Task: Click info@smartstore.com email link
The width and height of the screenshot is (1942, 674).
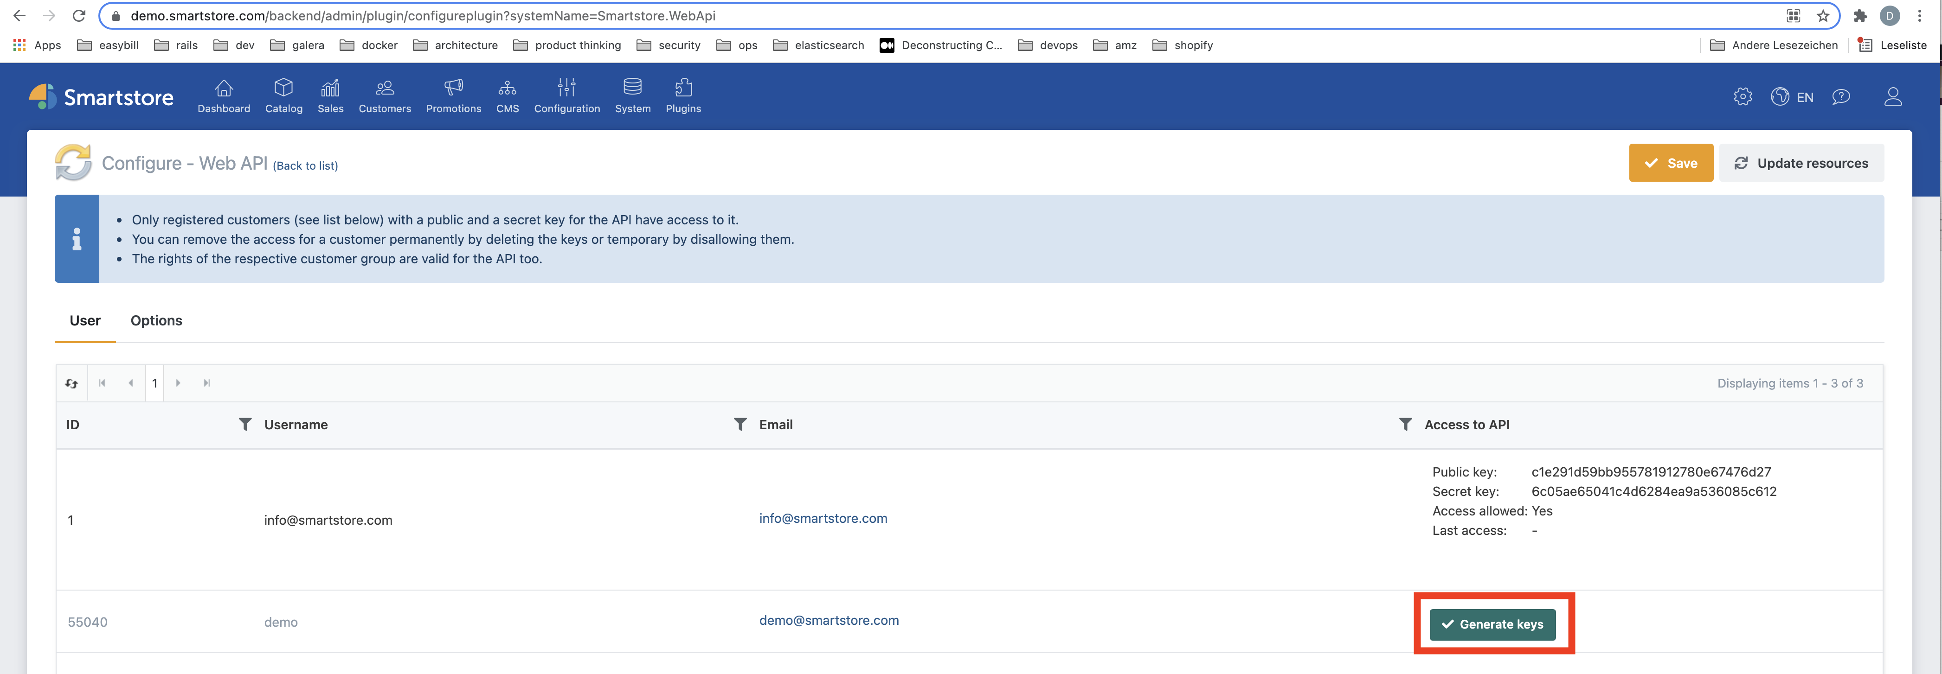Action: [823, 518]
